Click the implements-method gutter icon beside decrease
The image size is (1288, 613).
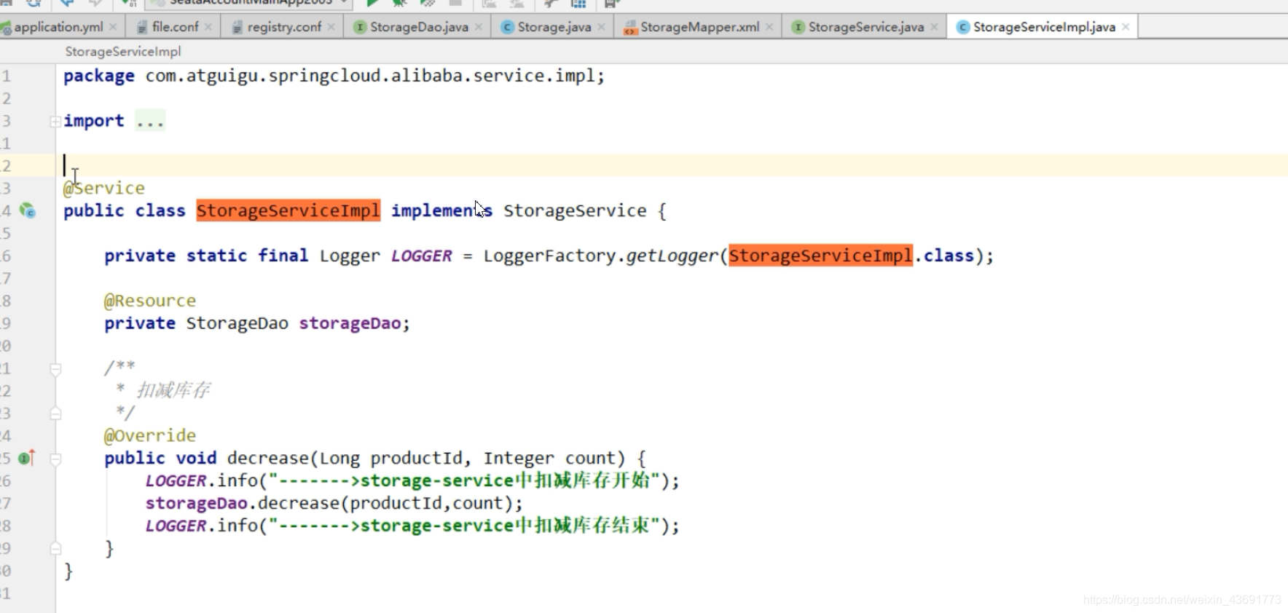coord(27,458)
